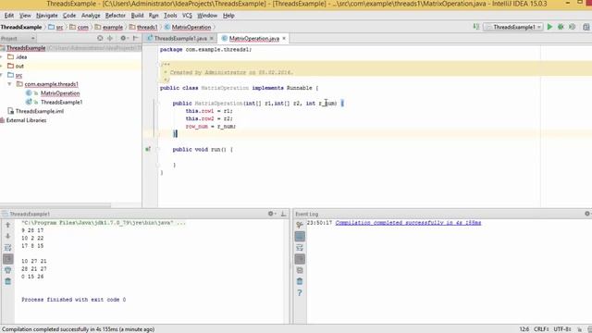Image resolution: width=592 pixels, height=333 pixels.
Task: Run ThreadsExample1 with the green play button
Action: click(549, 27)
